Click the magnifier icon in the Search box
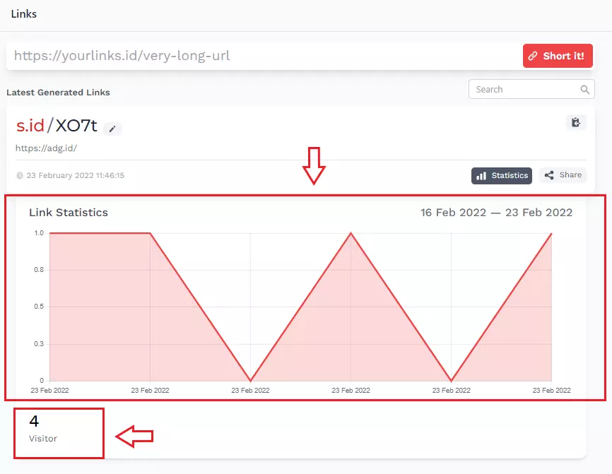This screenshot has width=612, height=474. tap(584, 90)
